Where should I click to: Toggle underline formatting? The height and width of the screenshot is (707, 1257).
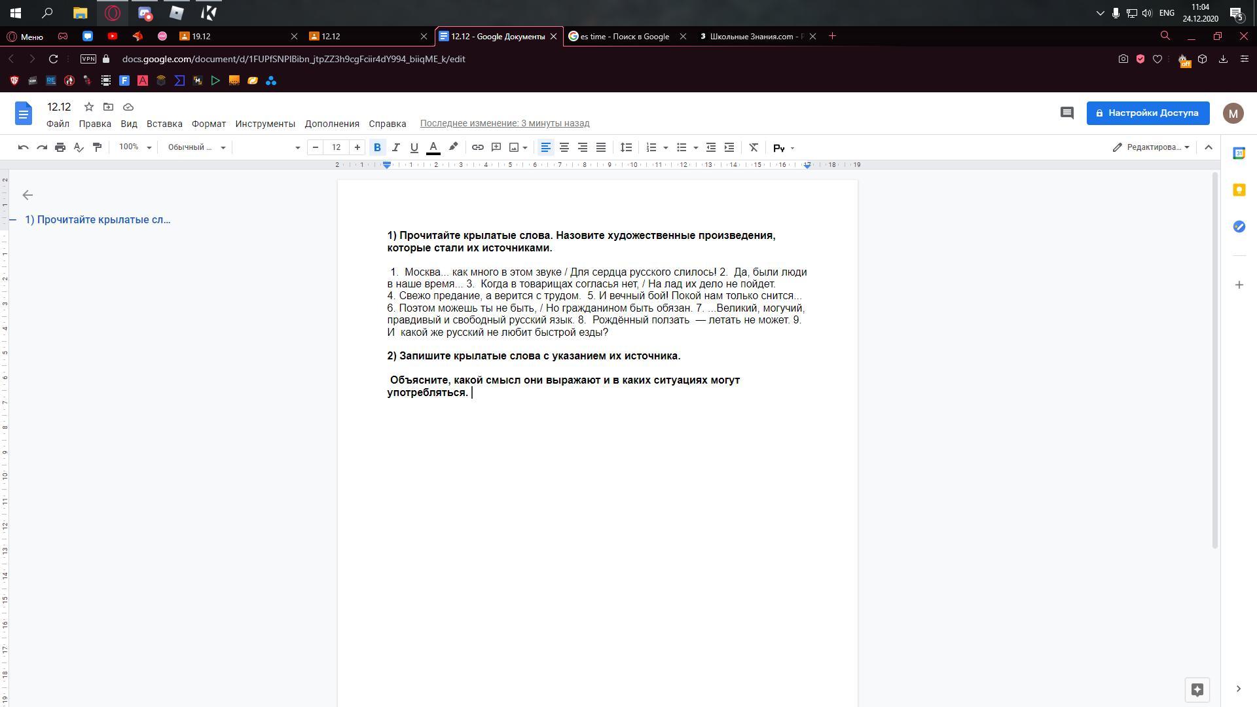click(414, 147)
